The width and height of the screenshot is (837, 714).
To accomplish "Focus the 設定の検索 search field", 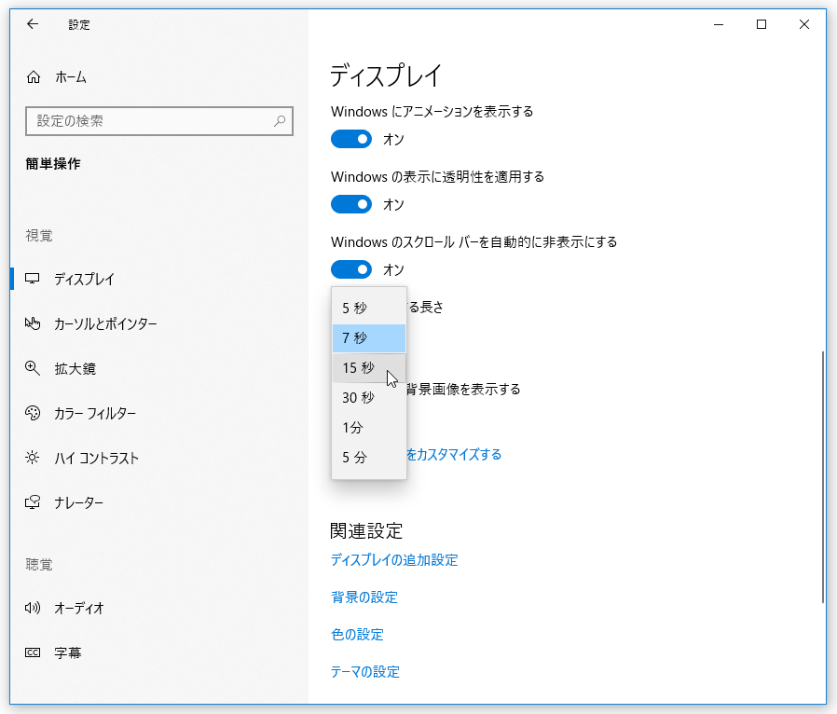I will click(159, 121).
